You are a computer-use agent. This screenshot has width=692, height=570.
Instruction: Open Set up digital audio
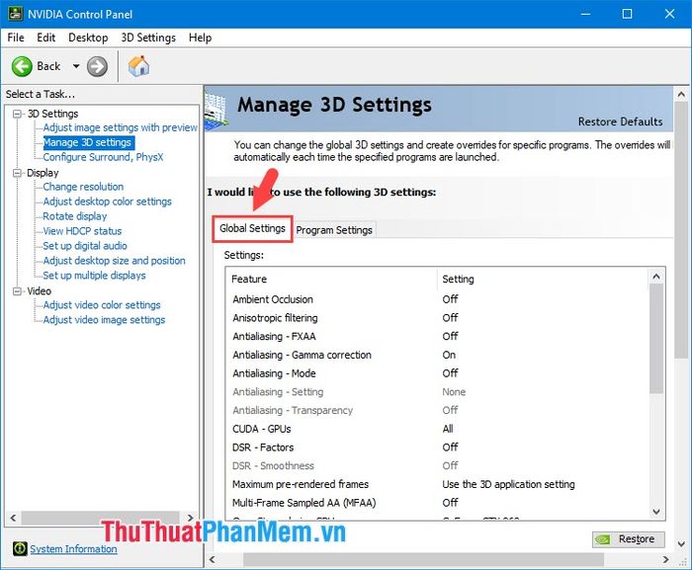pyautogui.click(x=85, y=246)
